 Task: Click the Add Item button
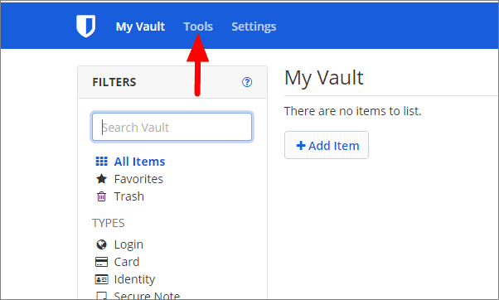[327, 145]
